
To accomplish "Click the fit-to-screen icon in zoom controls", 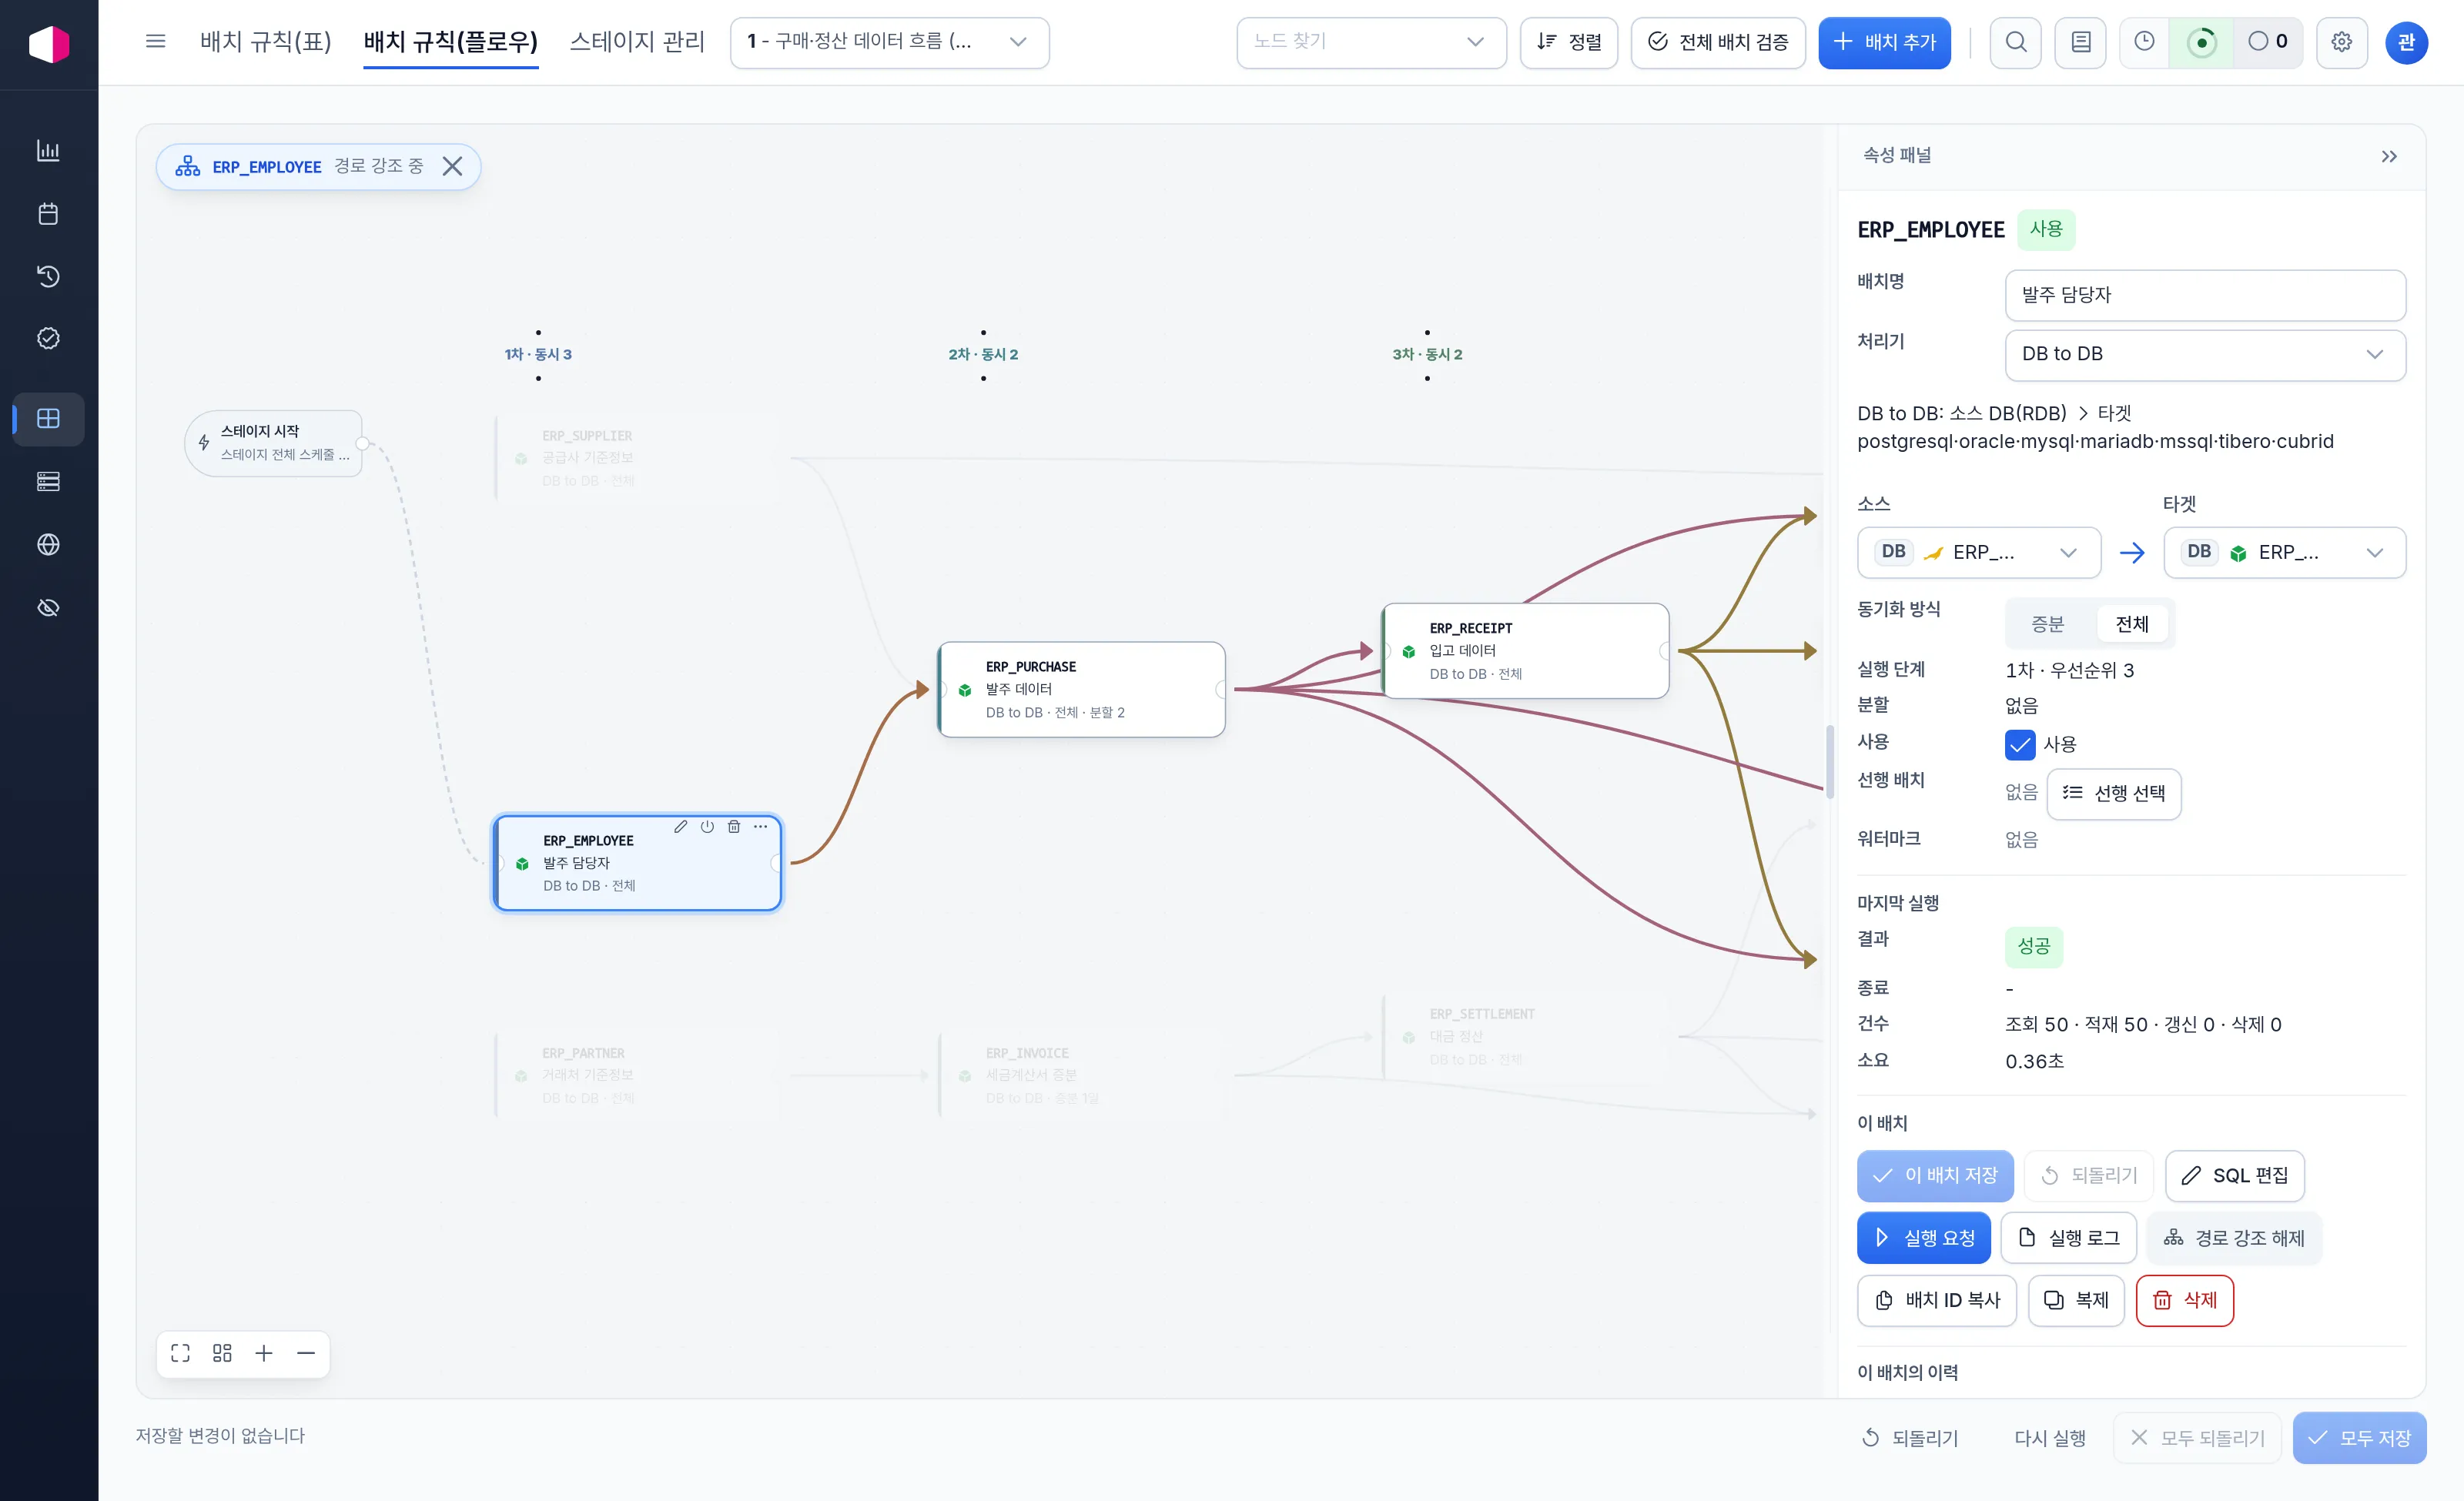I will click(180, 1353).
